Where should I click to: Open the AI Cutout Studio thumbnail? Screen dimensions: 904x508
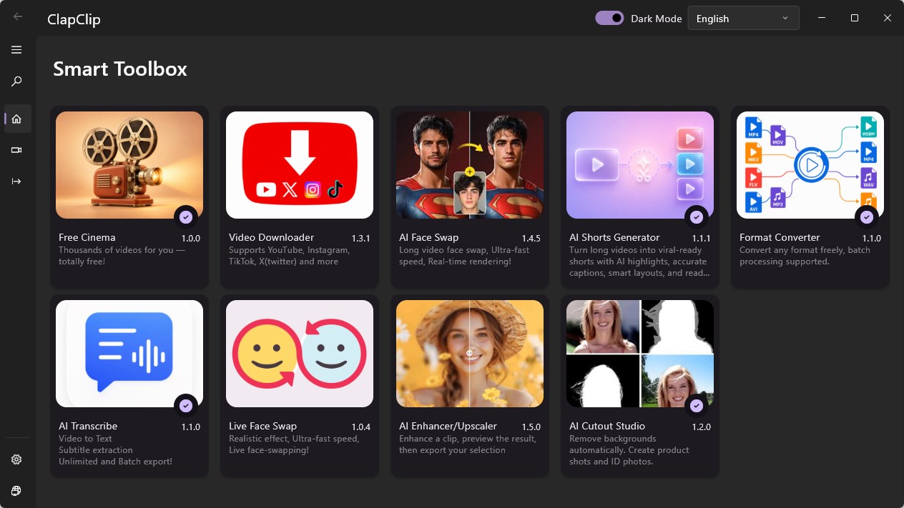pyautogui.click(x=640, y=354)
